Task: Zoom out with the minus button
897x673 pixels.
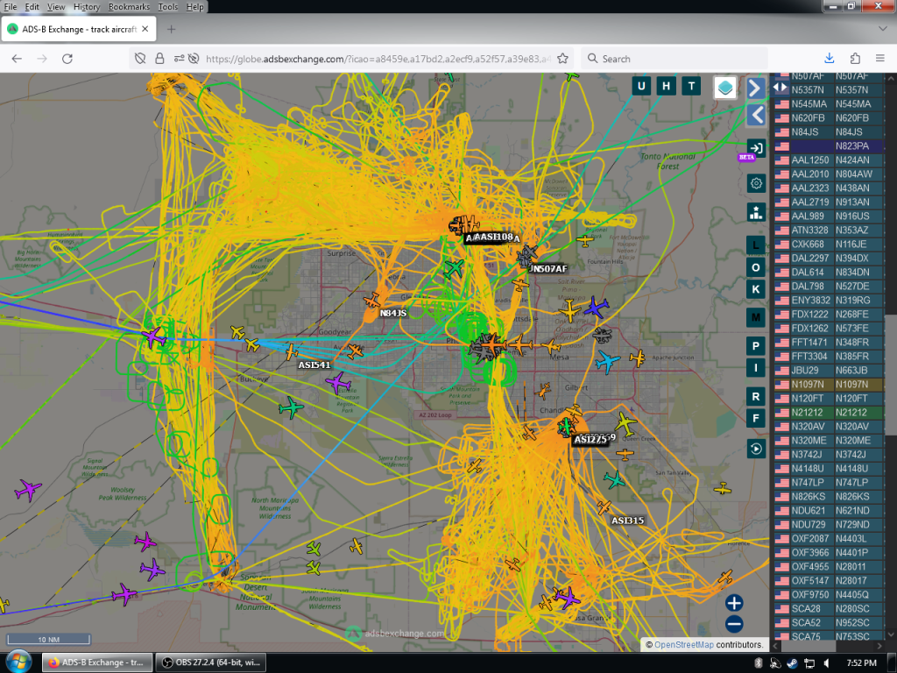Action: pos(734,624)
